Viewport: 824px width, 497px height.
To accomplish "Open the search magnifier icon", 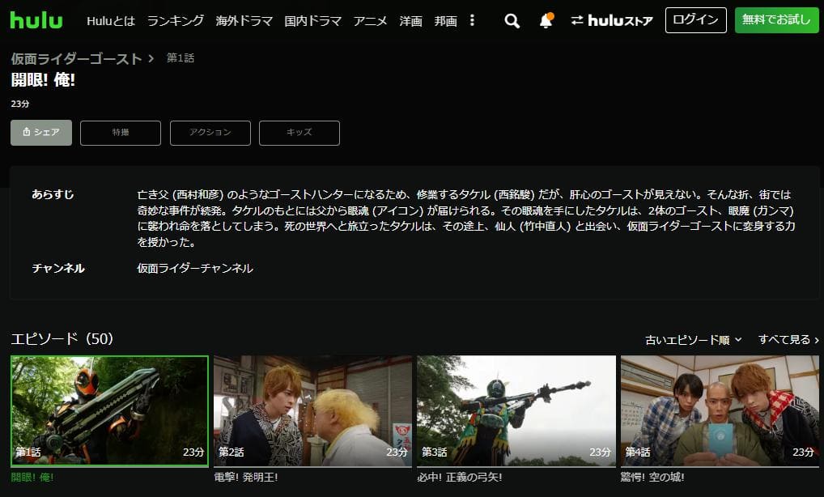I will pos(512,21).
